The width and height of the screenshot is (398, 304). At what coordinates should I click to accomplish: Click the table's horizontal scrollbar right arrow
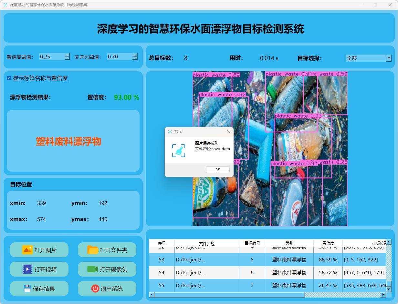(x=383, y=295)
